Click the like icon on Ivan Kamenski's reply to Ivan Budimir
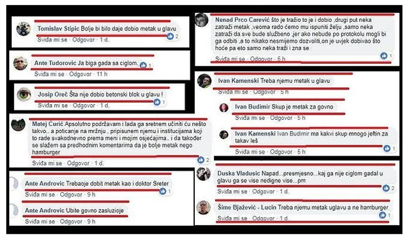Screen dimensions: 407x238 coord(387,149)
